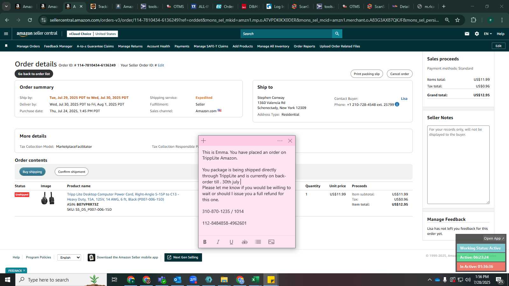The height and width of the screenshot is (286, 509).
Task: Apply strikethrough formatting in sticky note
Action: tap(245, 242)
